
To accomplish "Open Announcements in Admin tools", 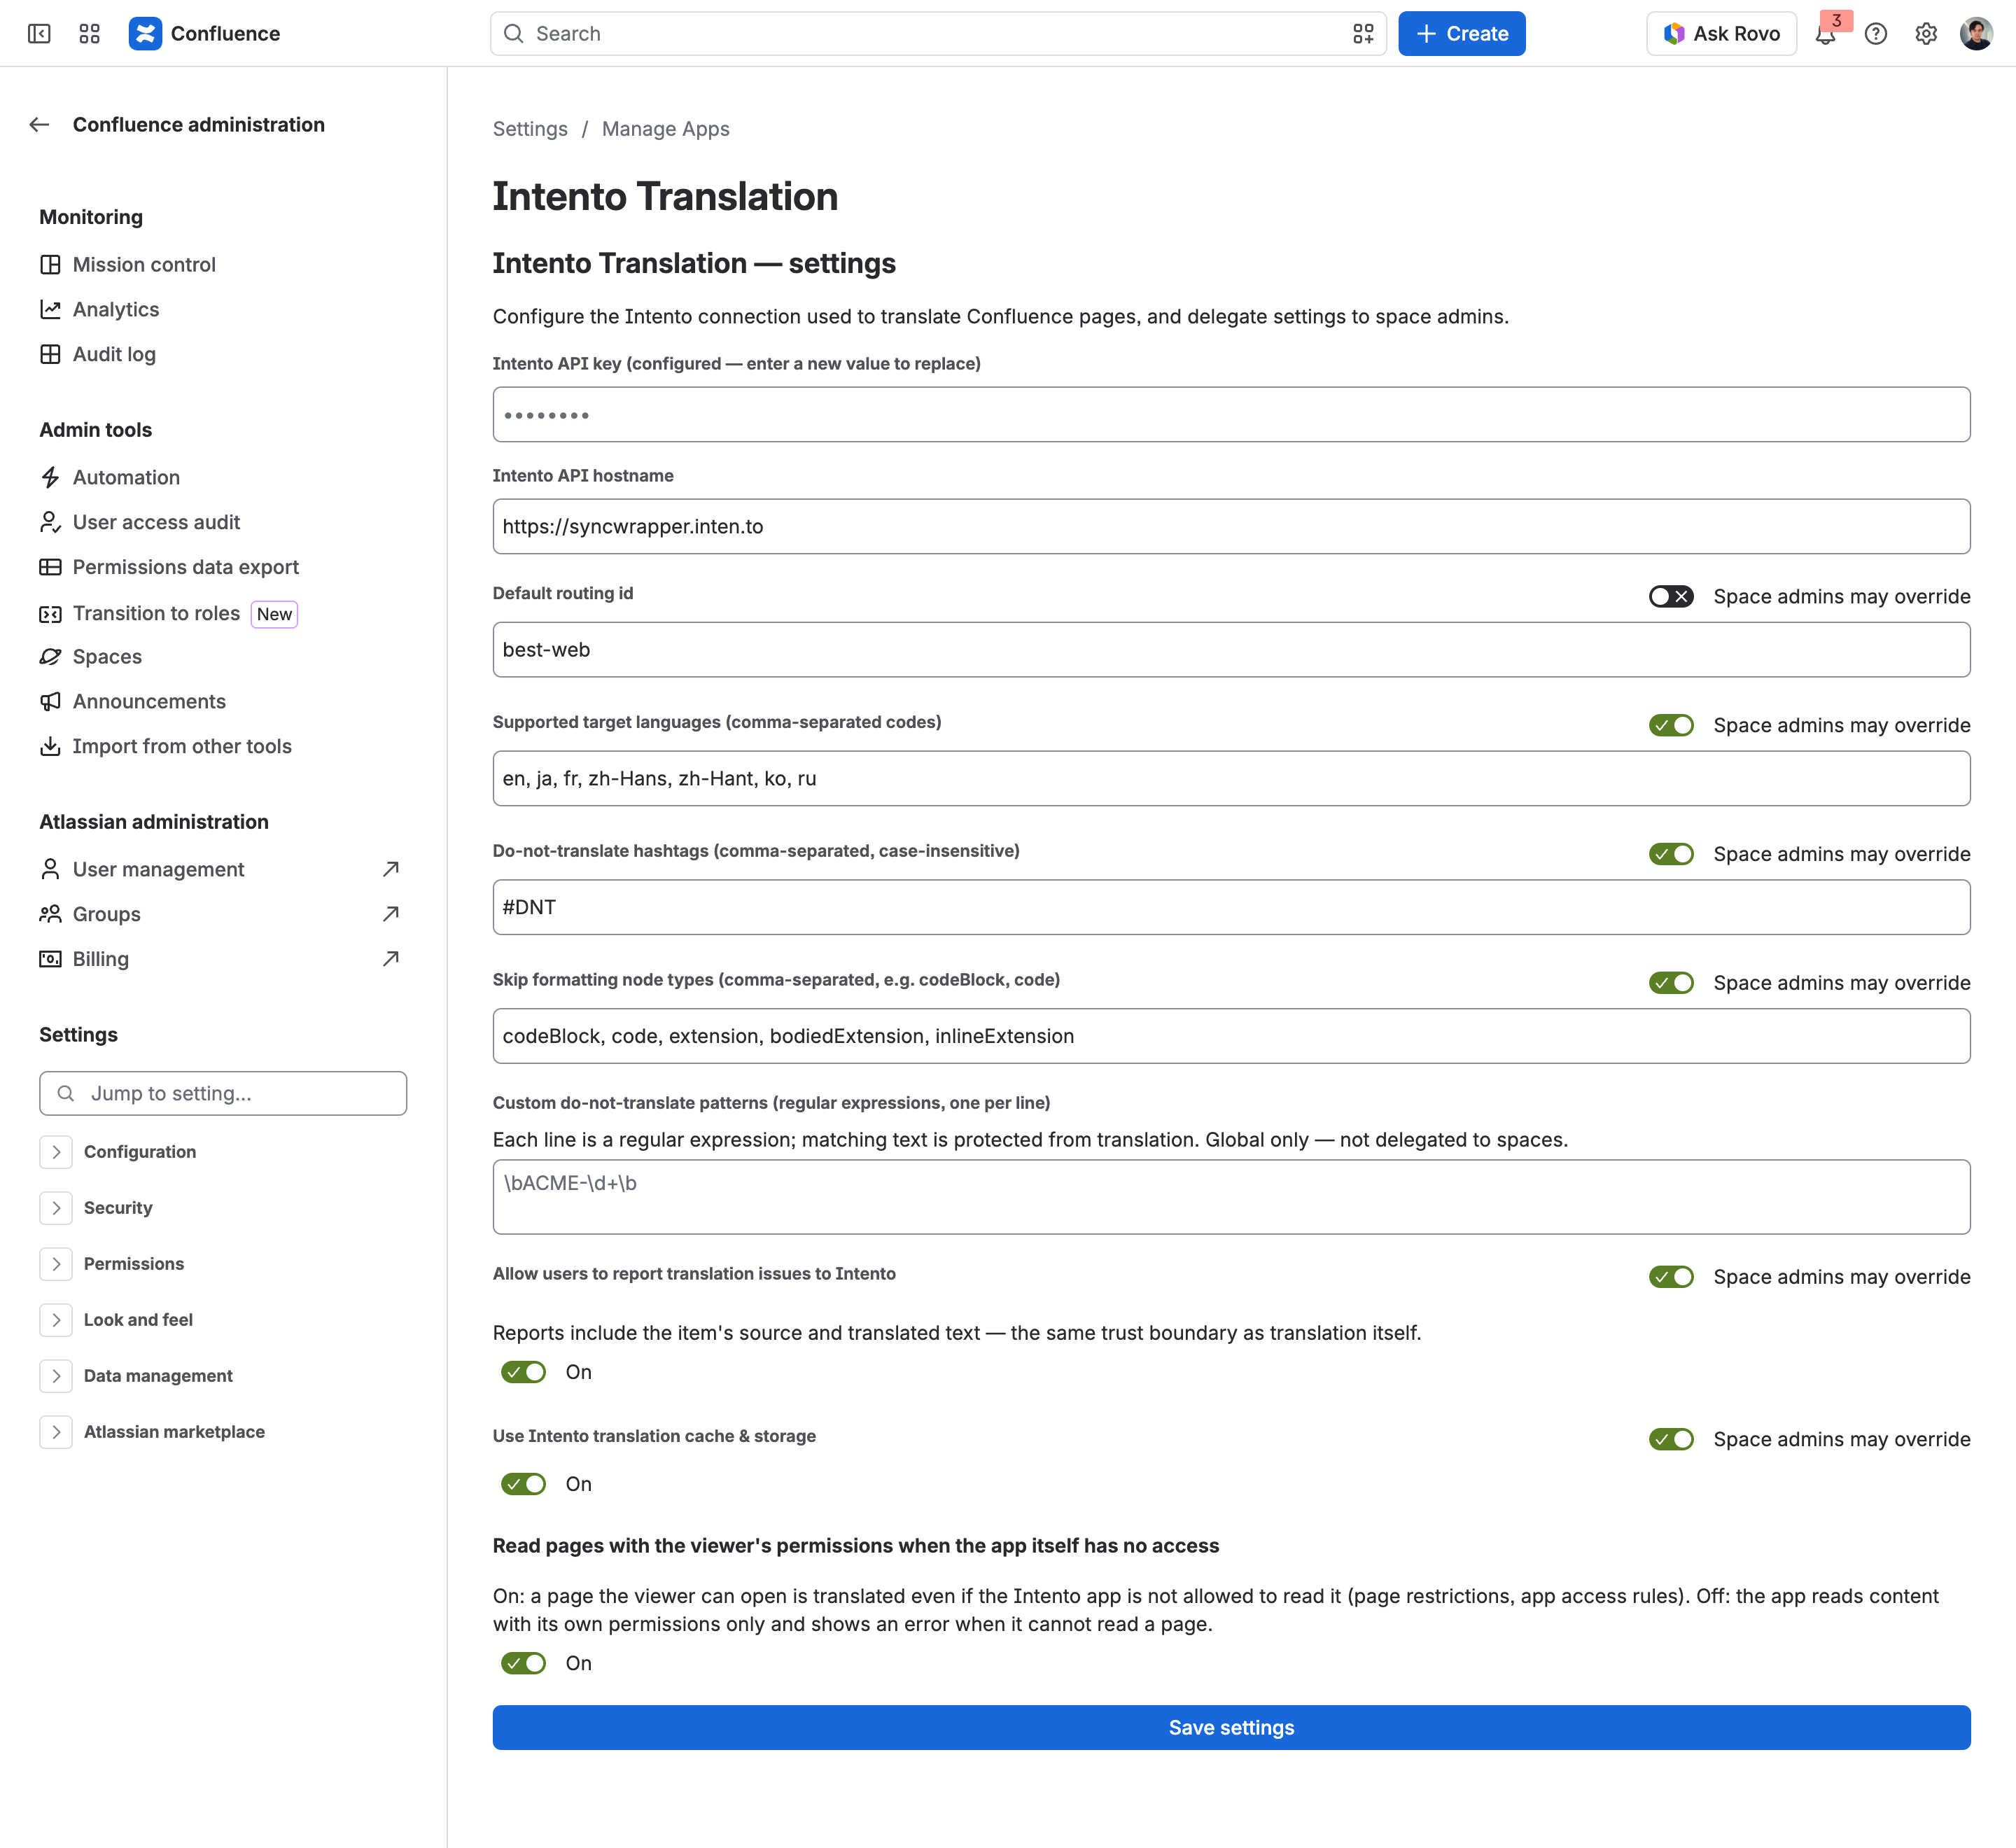I will (149, 702).
